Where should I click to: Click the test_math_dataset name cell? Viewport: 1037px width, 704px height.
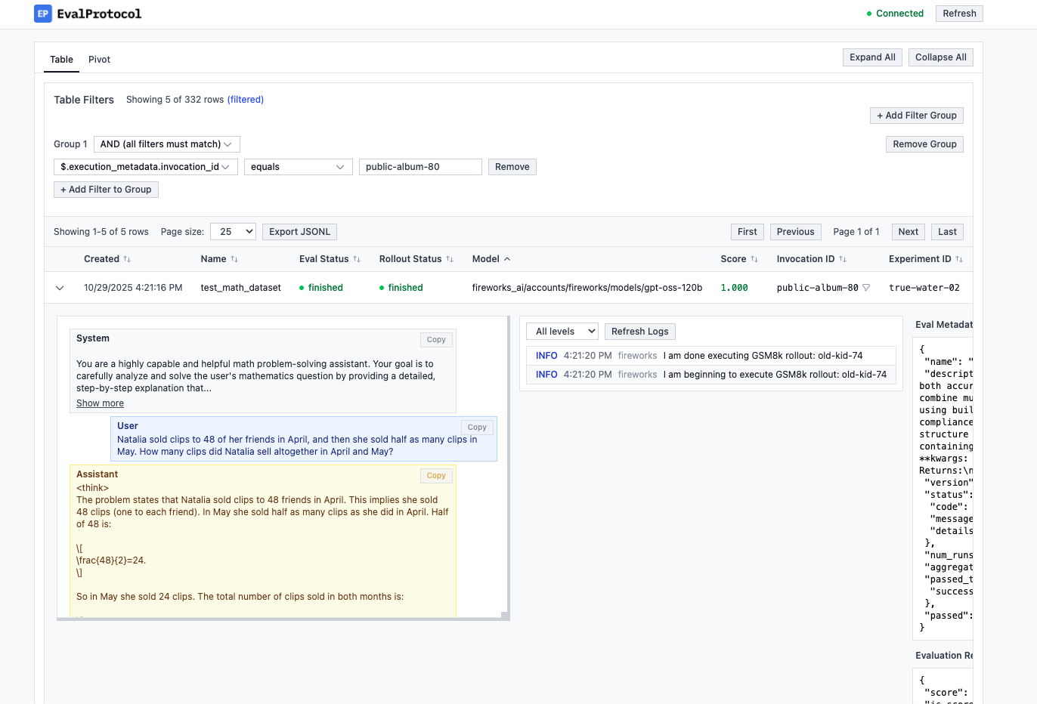240,288
